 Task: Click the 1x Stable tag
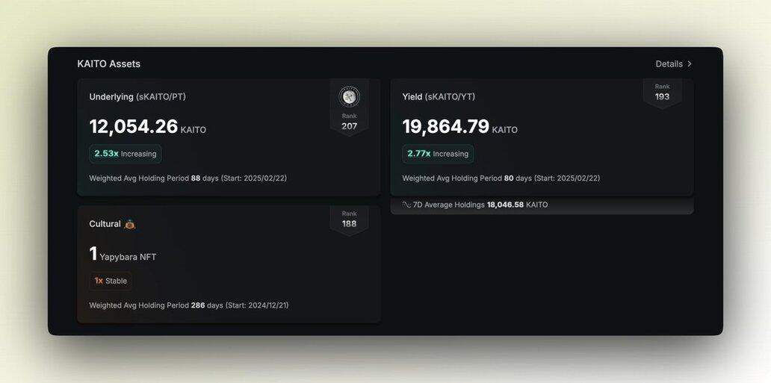(x=111, y=281)
